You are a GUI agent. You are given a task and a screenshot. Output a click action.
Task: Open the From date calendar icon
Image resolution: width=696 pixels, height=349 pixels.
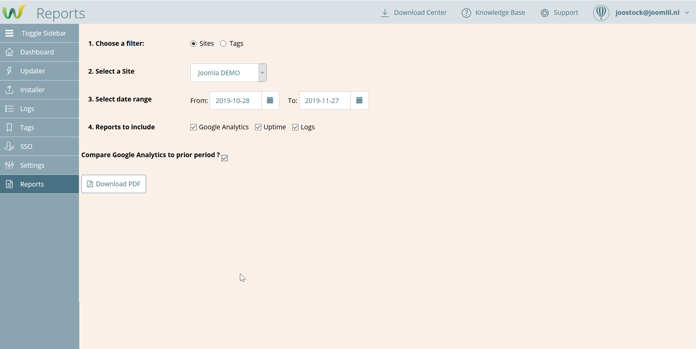270,101
